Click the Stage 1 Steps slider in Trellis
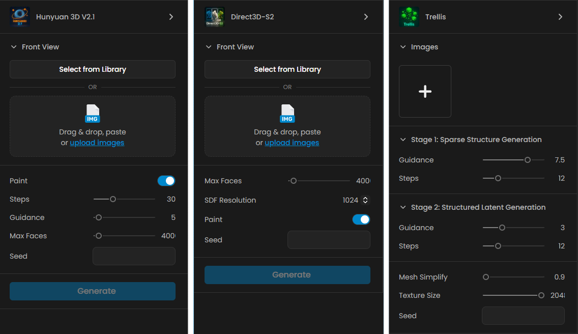 (x=513, y=178)
